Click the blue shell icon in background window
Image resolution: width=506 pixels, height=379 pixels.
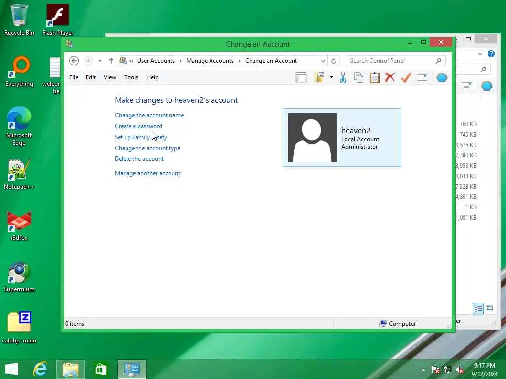(487, 86)
